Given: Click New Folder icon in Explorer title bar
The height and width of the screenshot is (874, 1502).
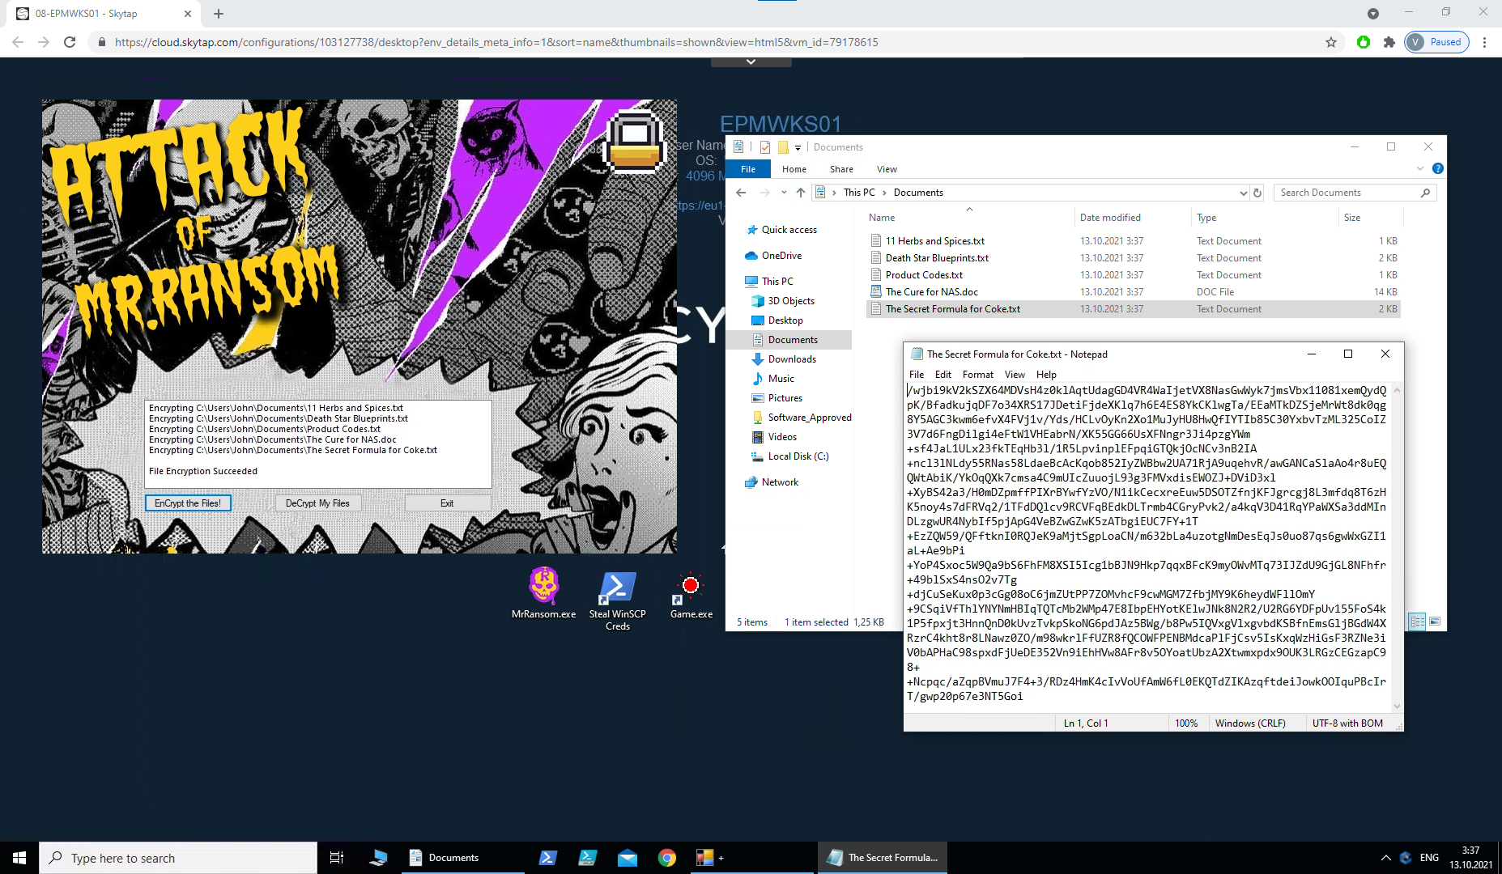Looking at the screenshot, I should 783,147.
